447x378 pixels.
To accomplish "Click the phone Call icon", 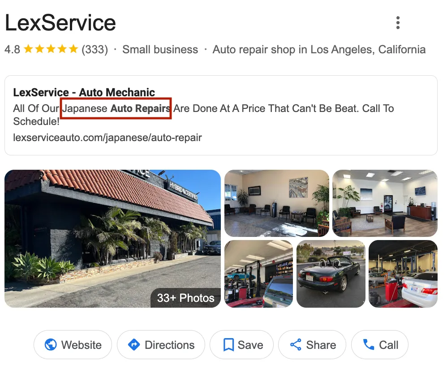I will click(x=369, y=345).
